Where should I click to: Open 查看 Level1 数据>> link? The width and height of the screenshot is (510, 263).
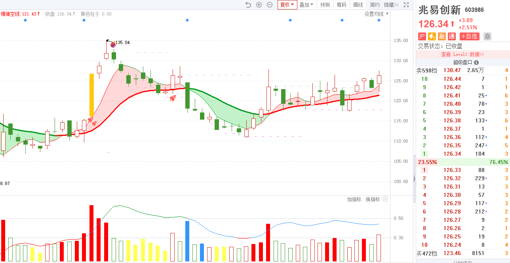[x=463, y=54]
